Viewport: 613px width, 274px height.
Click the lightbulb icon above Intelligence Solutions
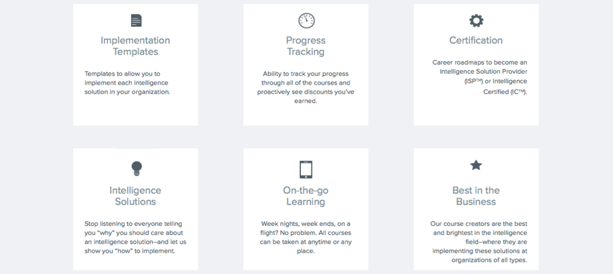(x=136, y=169)
